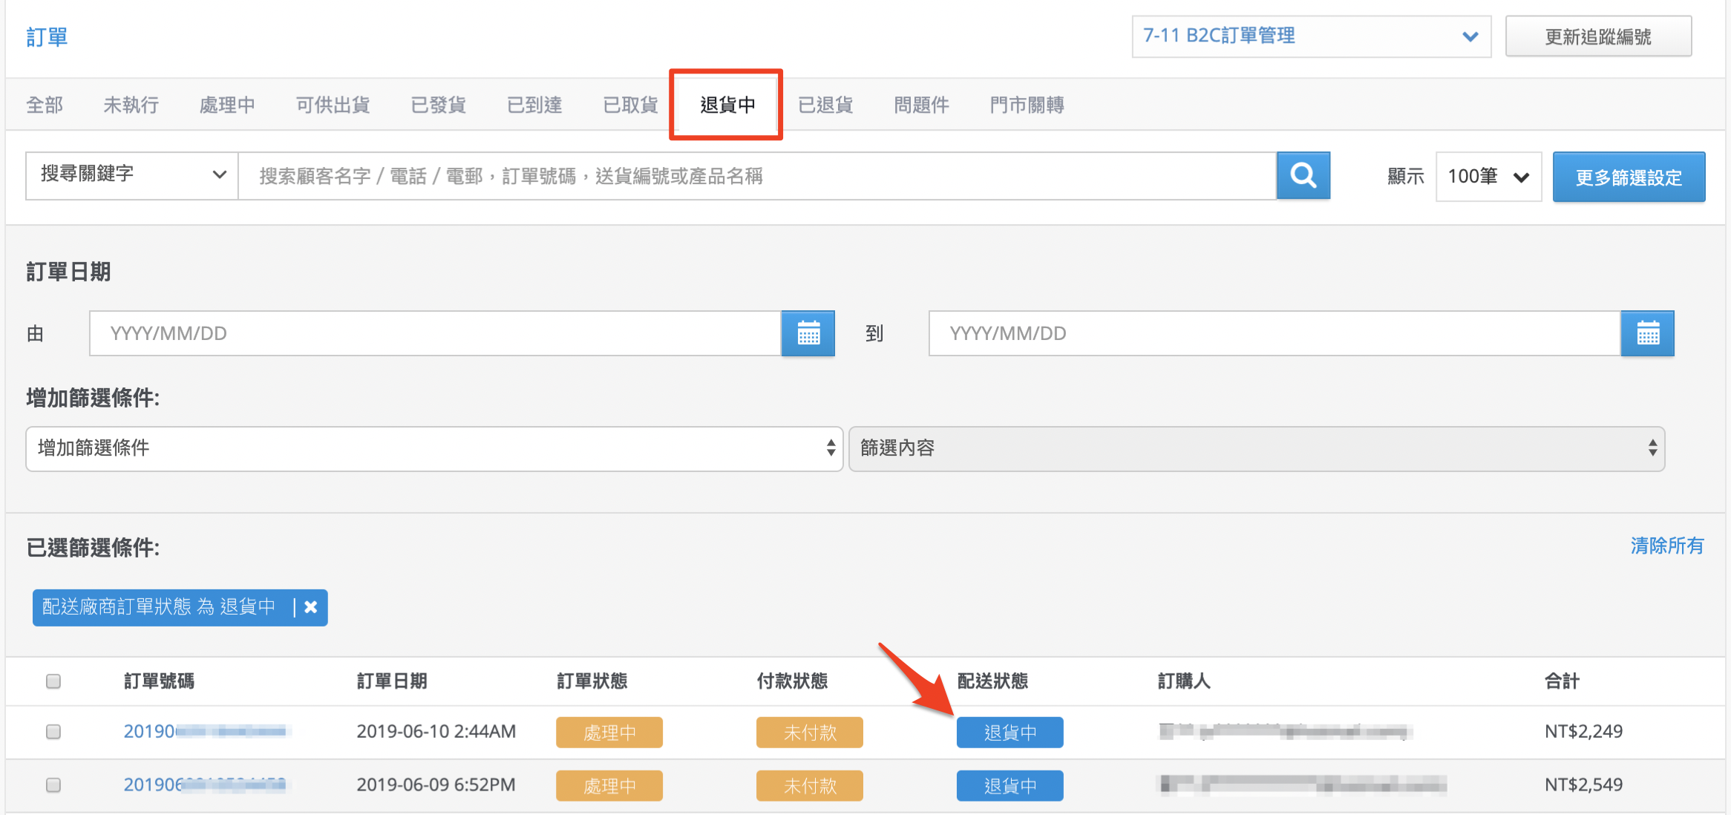Image resolution: width=1731 pixels, height=815 pixels.
Task: Check the box for the NT$2,249 order
Action: (53, 731)
